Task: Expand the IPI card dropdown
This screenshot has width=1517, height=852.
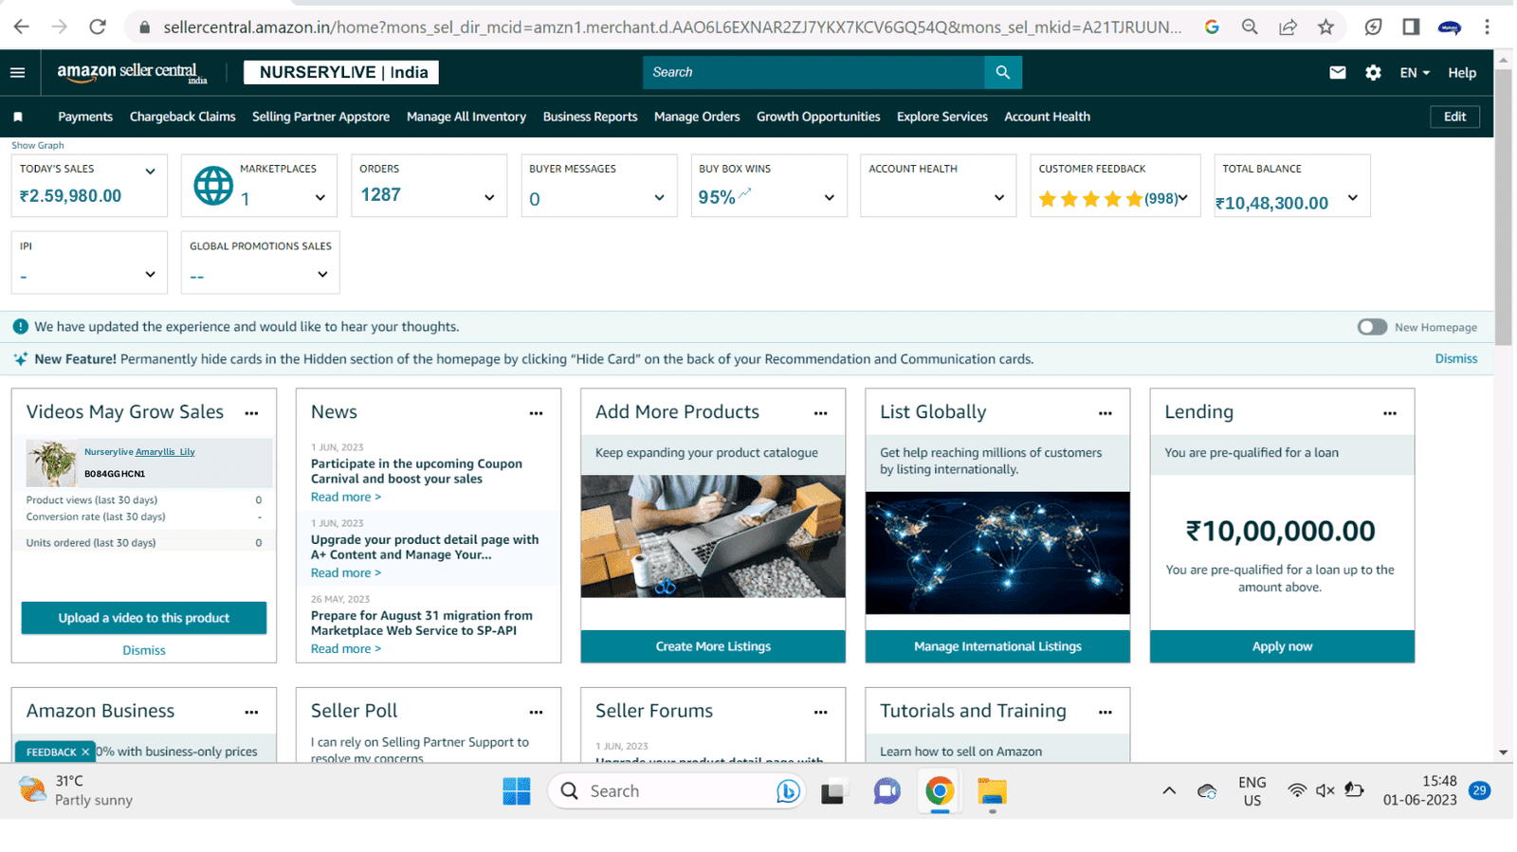Action: 150,275
